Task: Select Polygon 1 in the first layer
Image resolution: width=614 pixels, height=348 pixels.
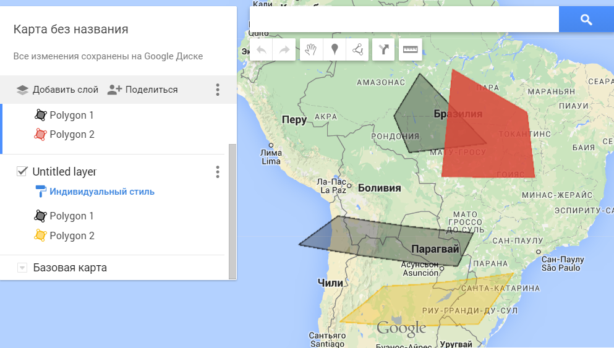Action: [x=71, y=115]
